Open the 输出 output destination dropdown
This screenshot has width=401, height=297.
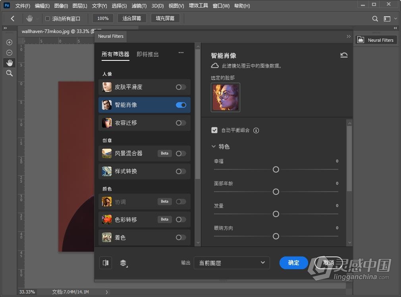(x=232, y=263)
